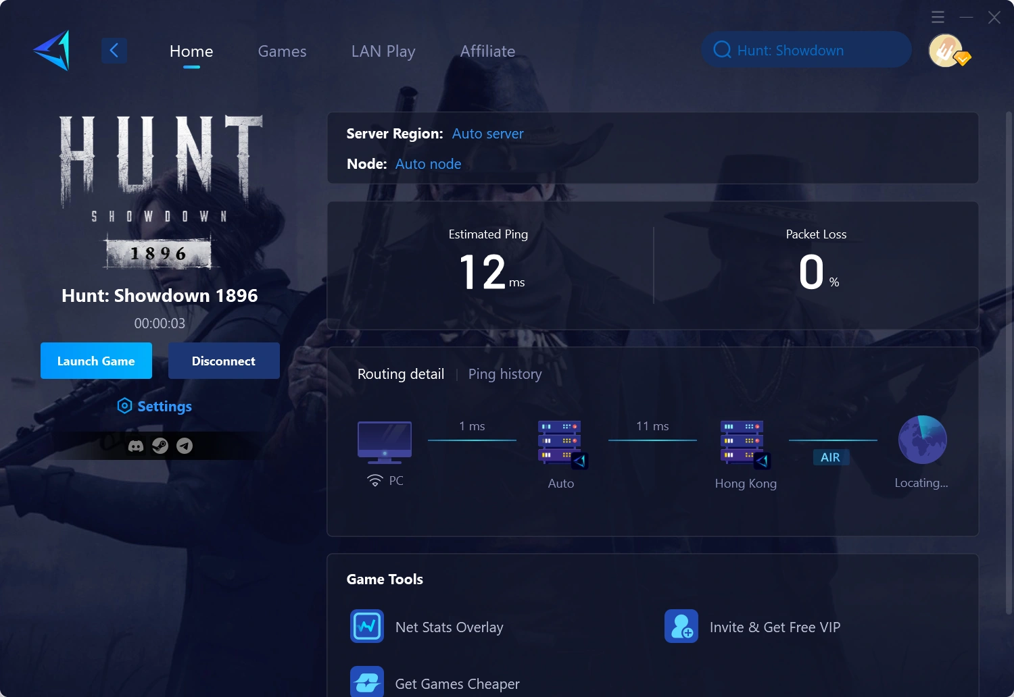The height and width of the screenshot is (697, 1014).
Task: Click the Packet Loss 0 % value
Action: click(819, 272)
